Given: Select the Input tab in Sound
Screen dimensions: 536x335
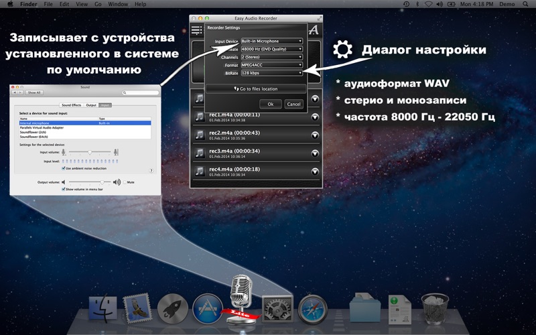Looking at the screenshot, I should tap(105, 105).
